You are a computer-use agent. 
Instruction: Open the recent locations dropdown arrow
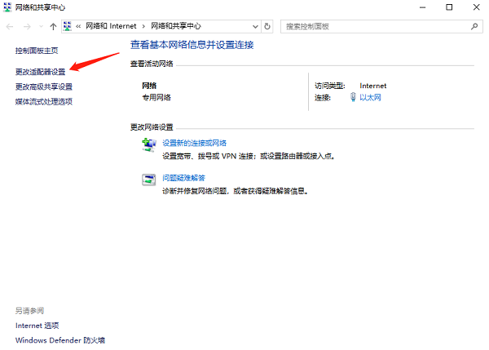(x=40, y=26)
